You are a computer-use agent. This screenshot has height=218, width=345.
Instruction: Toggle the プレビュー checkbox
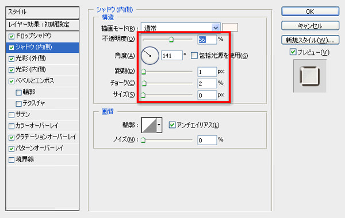pos(293,52)
